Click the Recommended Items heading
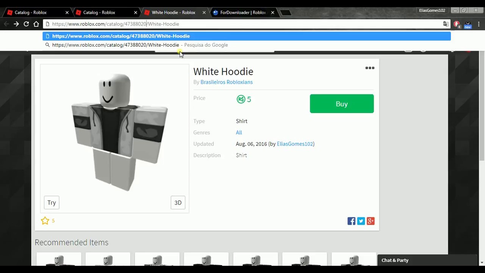The width and height of the screenshot is (485, 273). 72,242
